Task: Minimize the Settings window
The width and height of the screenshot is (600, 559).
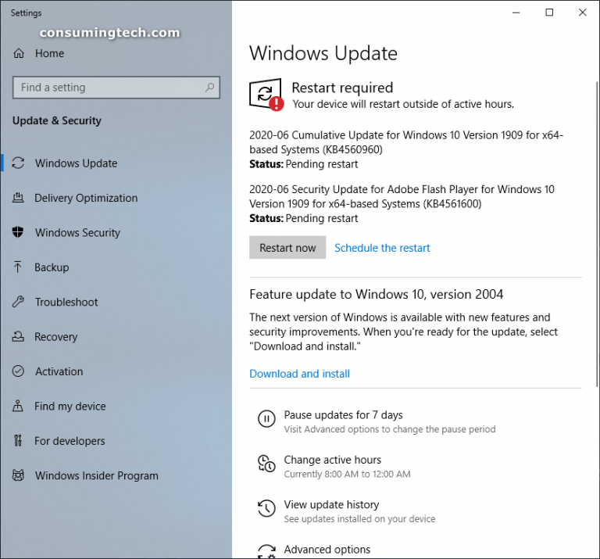Action: [516, 13]
